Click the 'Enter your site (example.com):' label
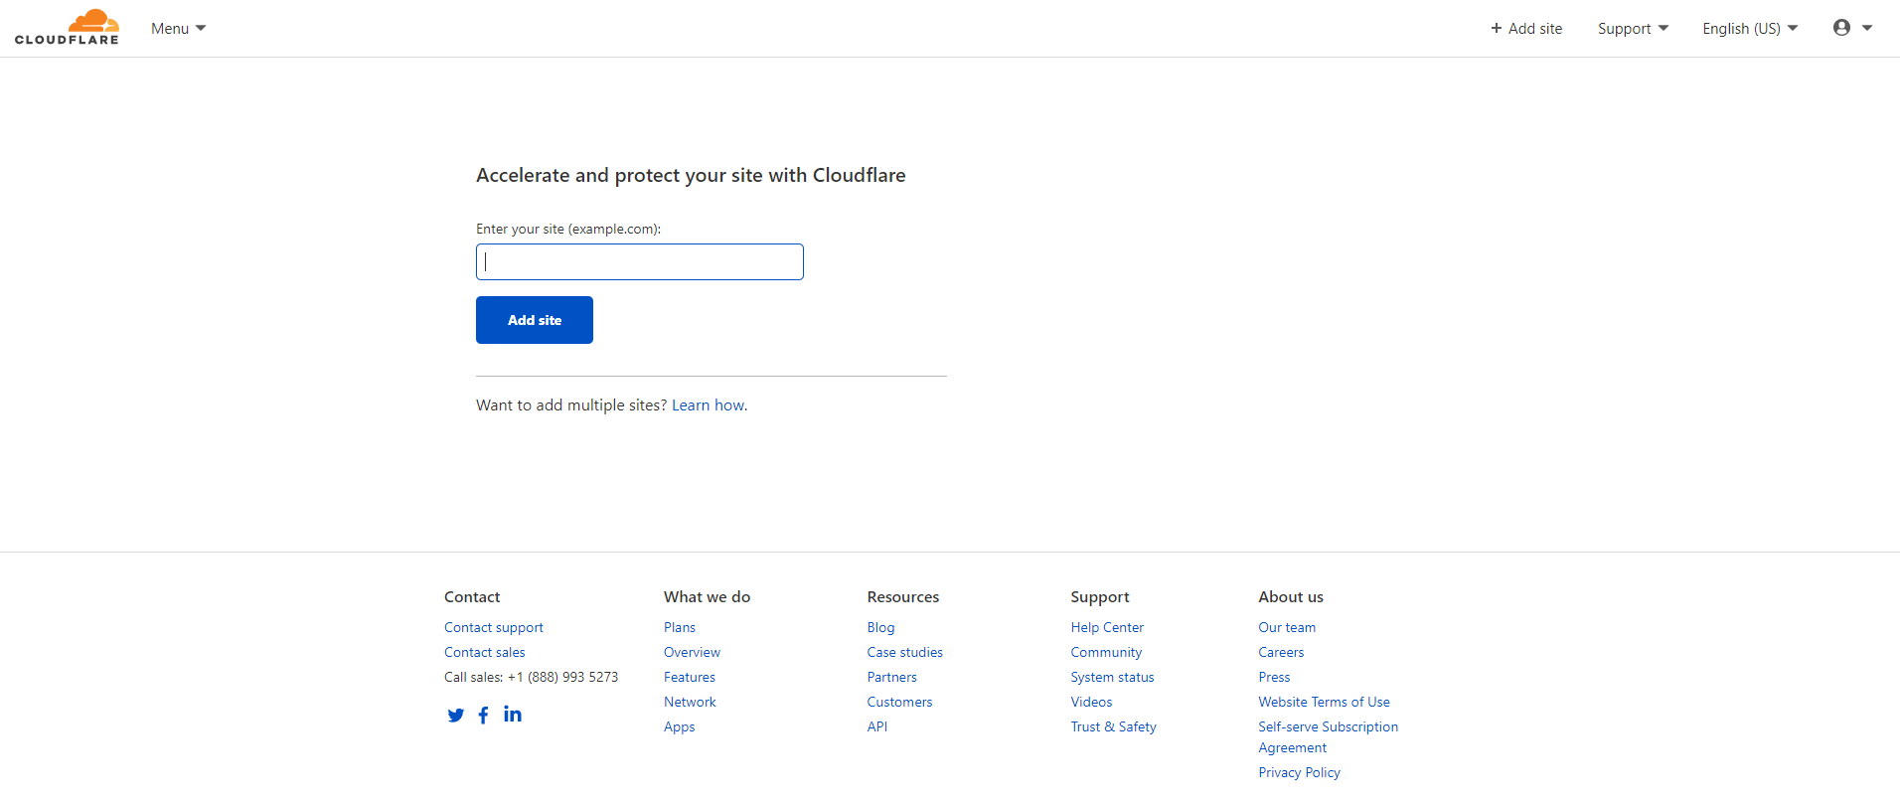The height and width of the screenshot is (803, 1900). [568, 229]
